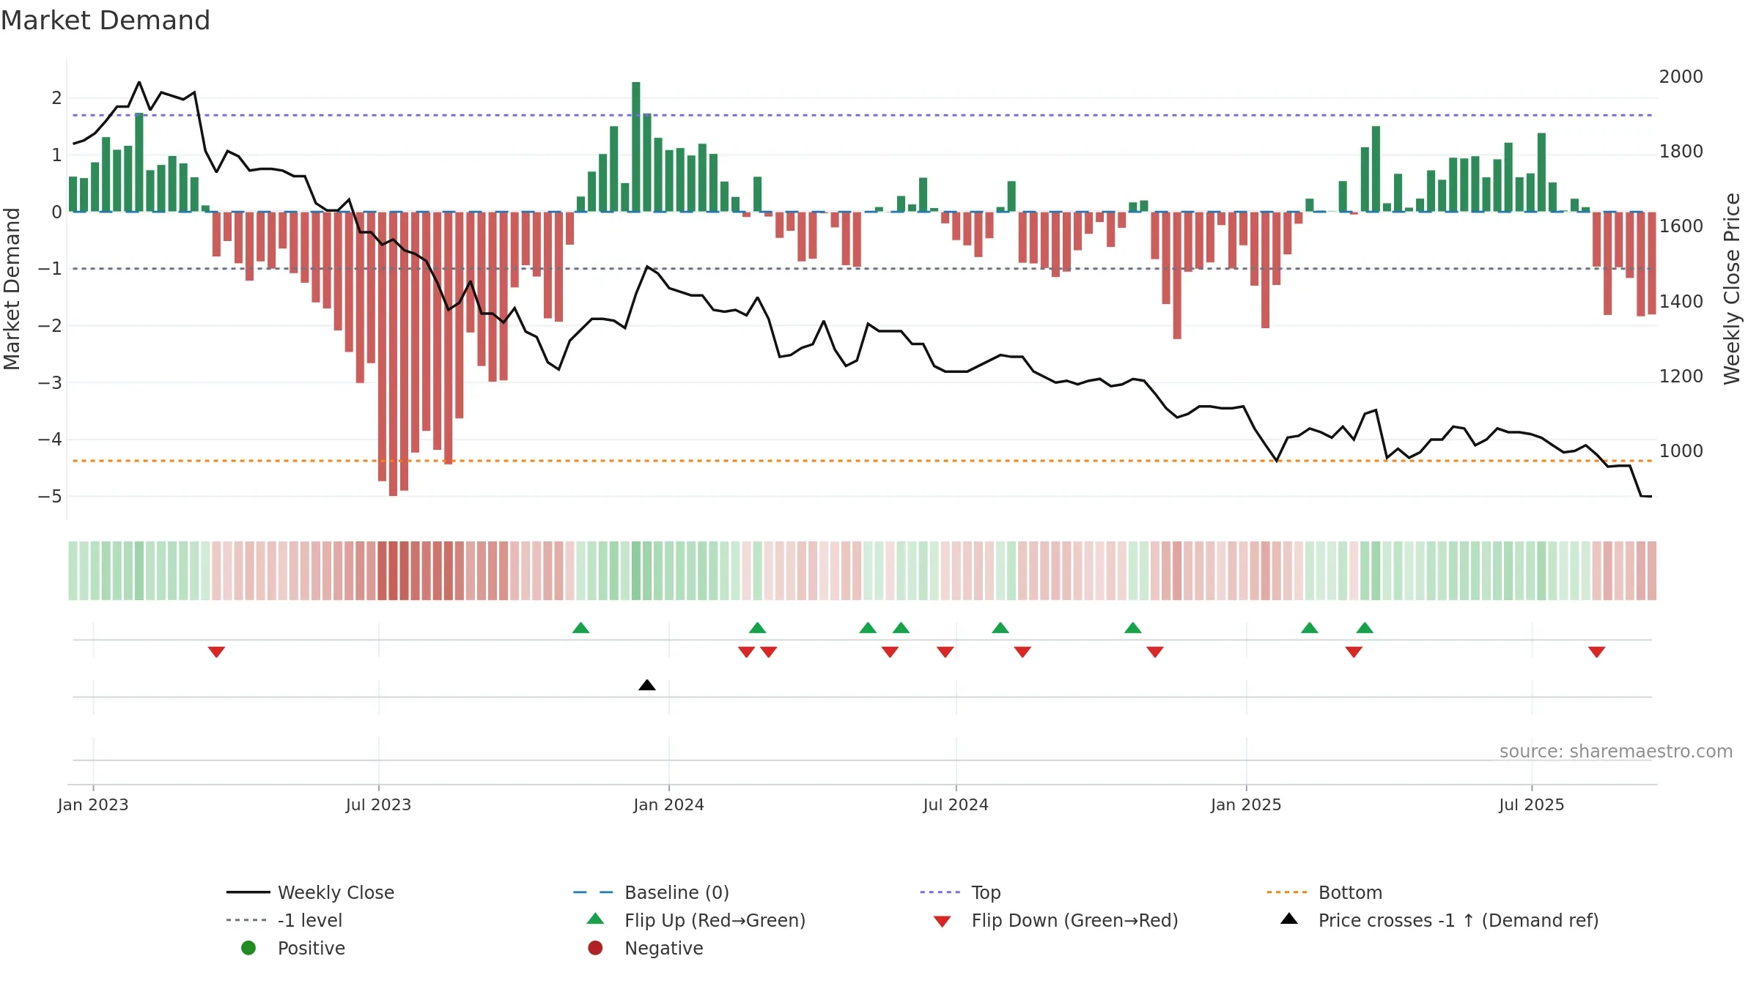This screenshot has width=1759, height=989.
Task: Click the -1 level dotted line legend sample
Action: click(247, 920)
